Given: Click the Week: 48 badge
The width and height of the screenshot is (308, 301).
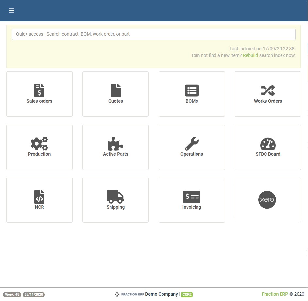Looking at the screenshot, I should (12, 294).
